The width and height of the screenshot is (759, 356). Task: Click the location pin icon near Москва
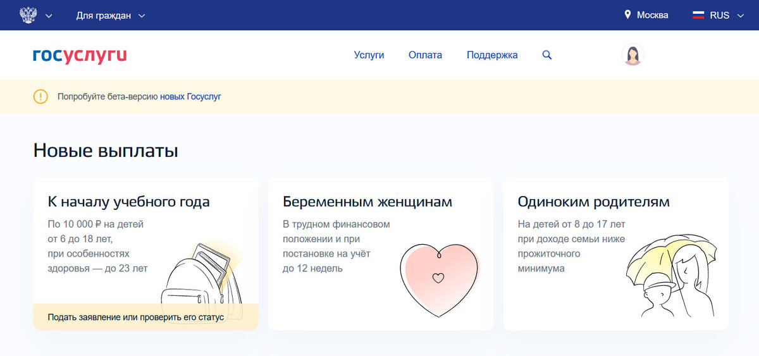pos(627,15)
